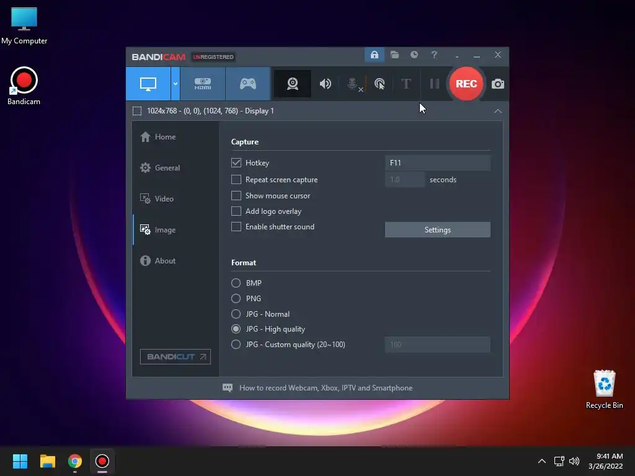Select PNG format radio button

click(236, 298)
